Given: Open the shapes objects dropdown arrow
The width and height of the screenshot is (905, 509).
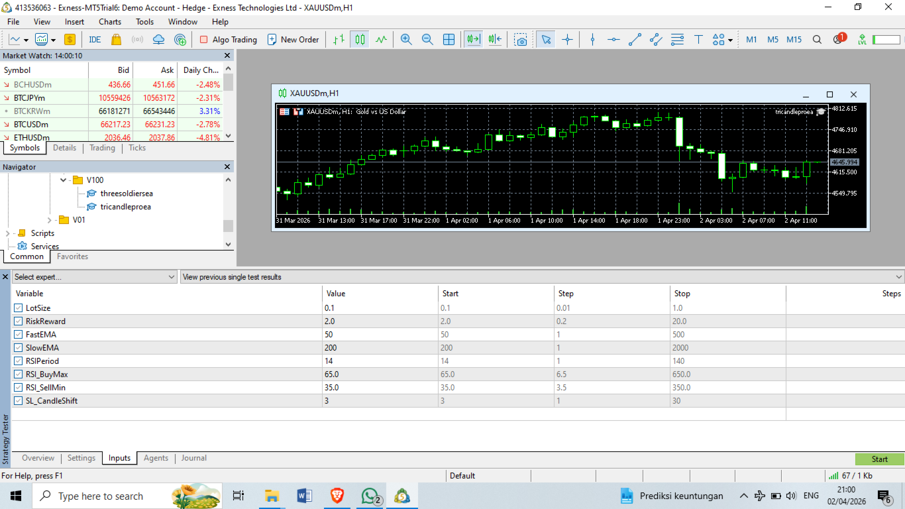Looking at the screenshot, I should point(730,40).
